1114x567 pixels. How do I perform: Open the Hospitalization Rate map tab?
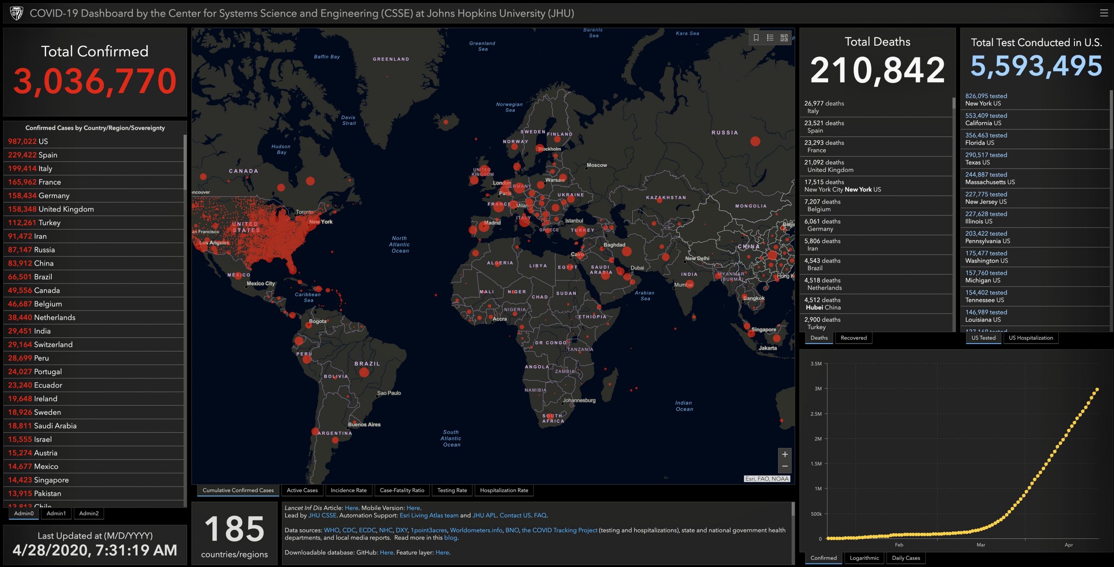click(x=504, y=490)
